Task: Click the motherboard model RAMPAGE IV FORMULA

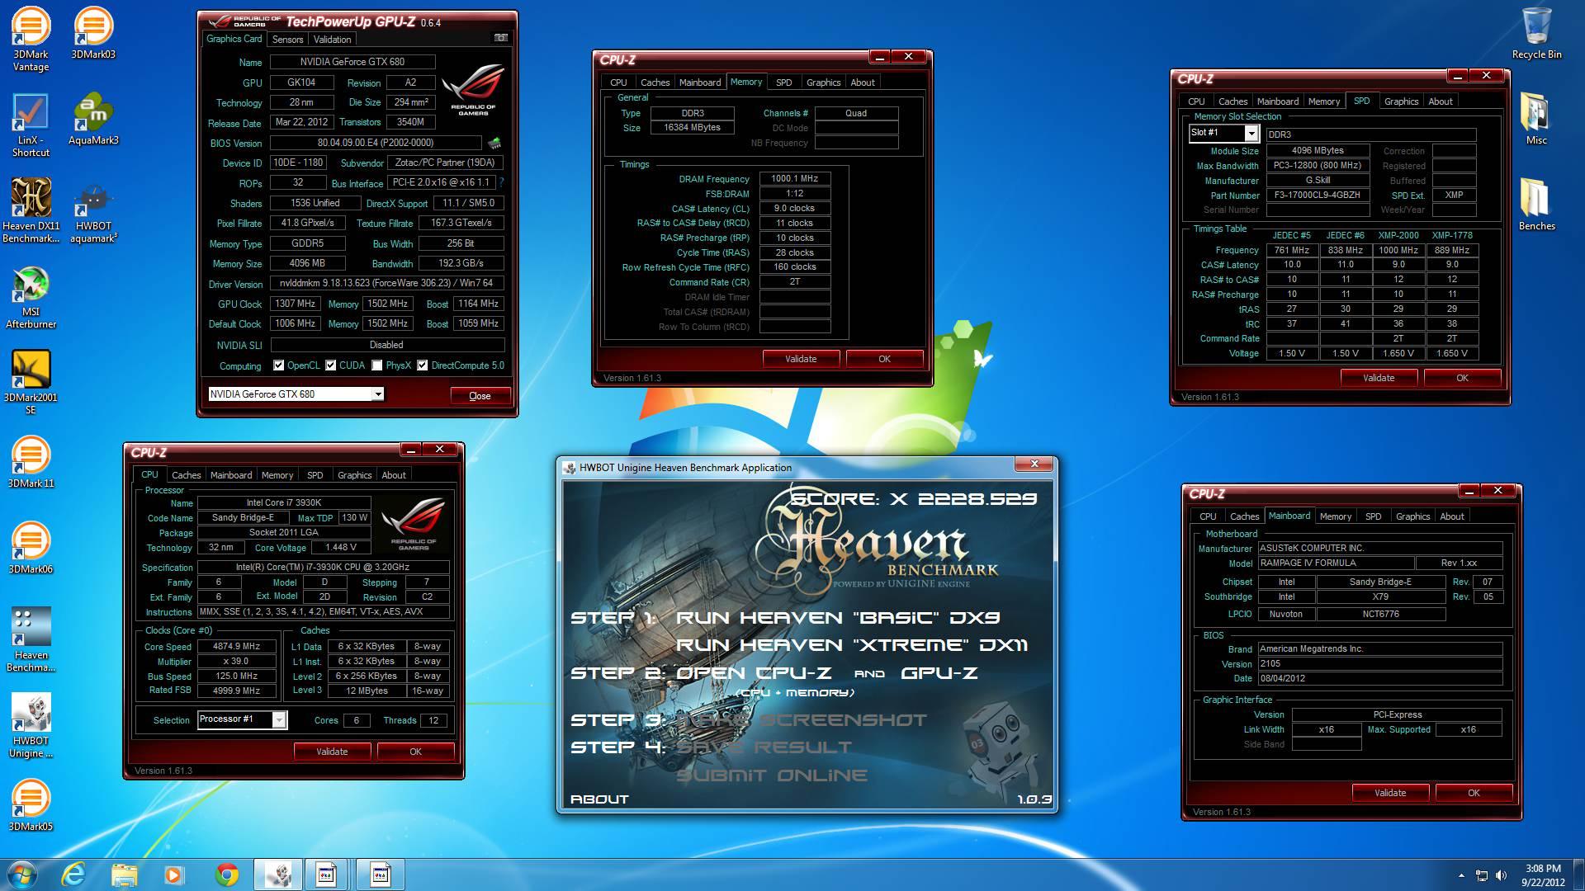Action: [1335, 563]
